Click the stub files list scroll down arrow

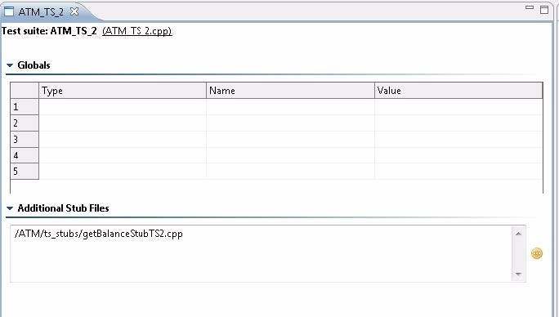pos(518,275)
